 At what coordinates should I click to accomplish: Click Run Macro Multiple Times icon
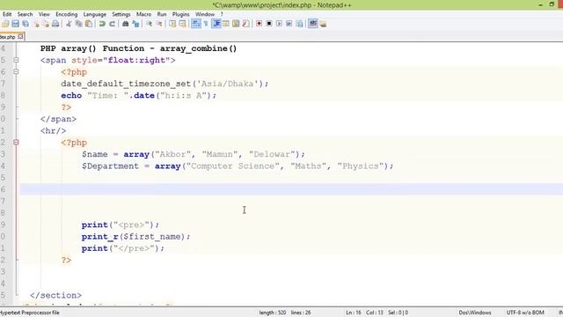(x=289, y=24)
